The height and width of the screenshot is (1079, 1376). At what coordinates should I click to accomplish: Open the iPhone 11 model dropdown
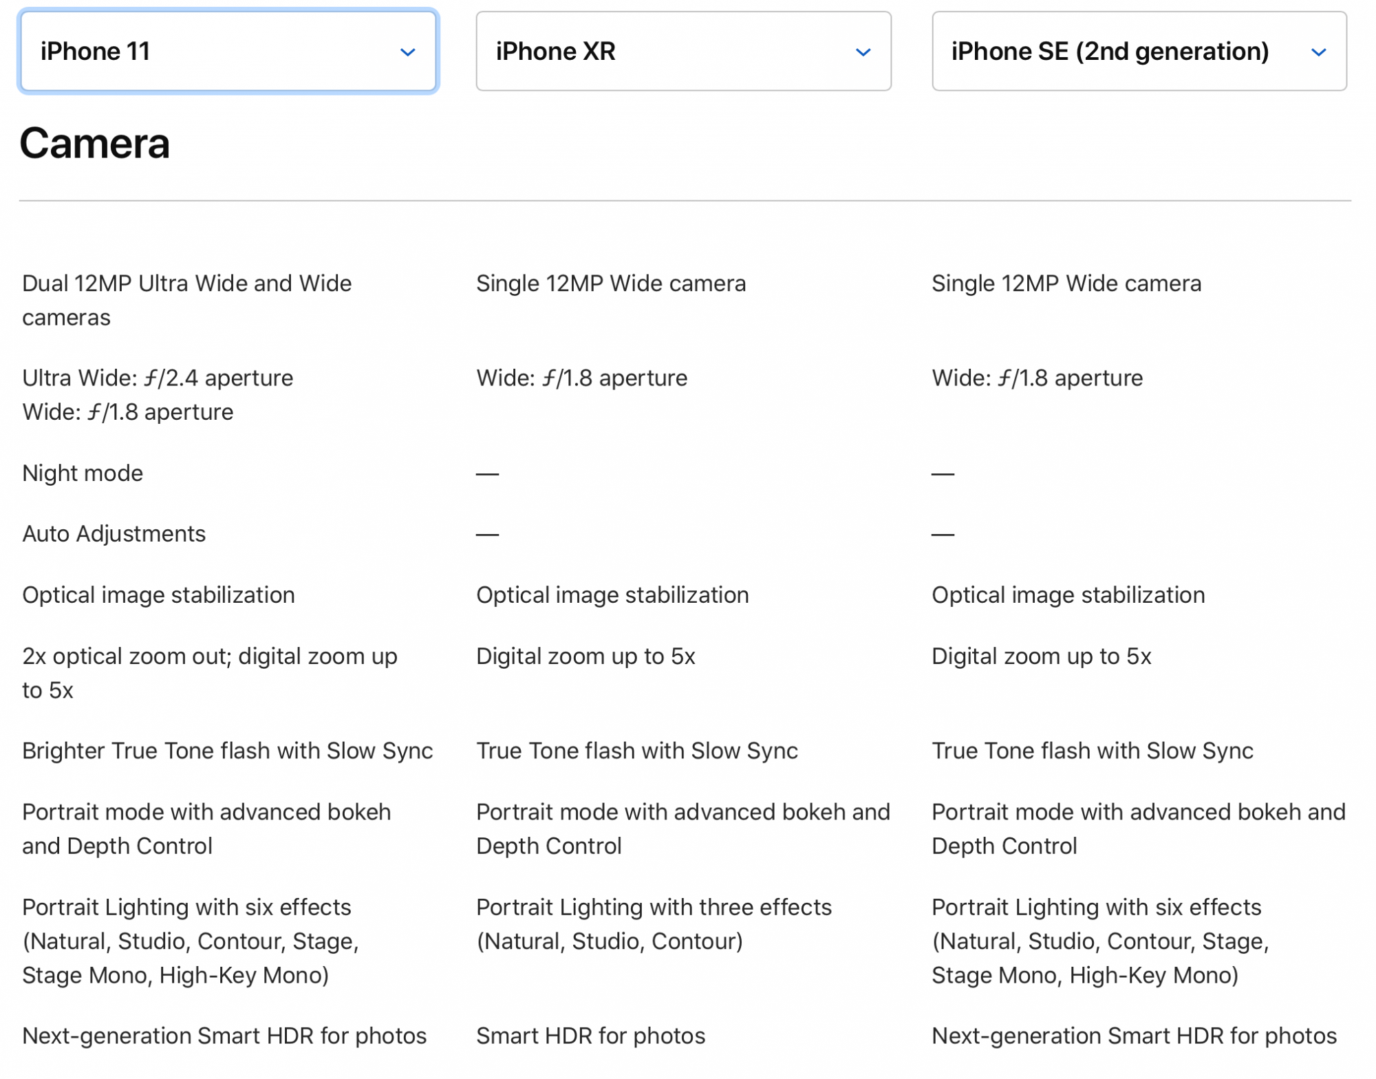[x=228, y=51]
